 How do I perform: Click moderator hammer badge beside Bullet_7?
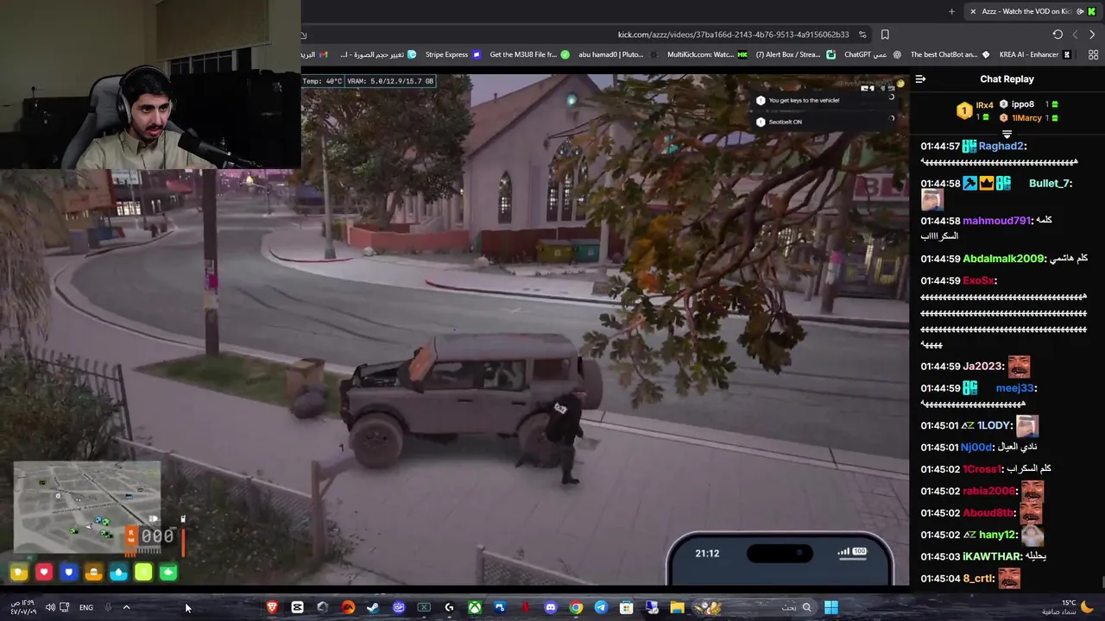[x=970, y=183]
